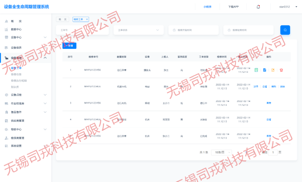Click the 数据中心 chart icon in sidebar
This screenshot has height=182, width=302.
tap(6, 29)
